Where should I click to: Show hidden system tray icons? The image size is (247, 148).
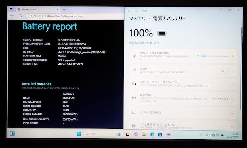201,135
